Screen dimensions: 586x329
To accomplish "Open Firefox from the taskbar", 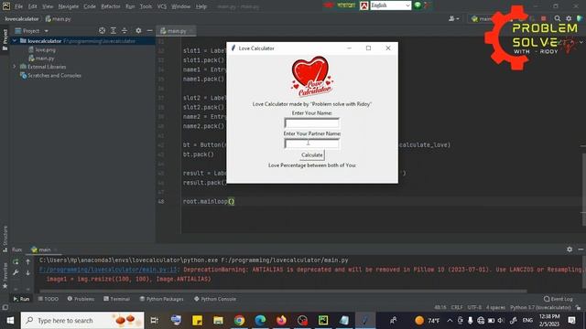I will click(281, 321).
